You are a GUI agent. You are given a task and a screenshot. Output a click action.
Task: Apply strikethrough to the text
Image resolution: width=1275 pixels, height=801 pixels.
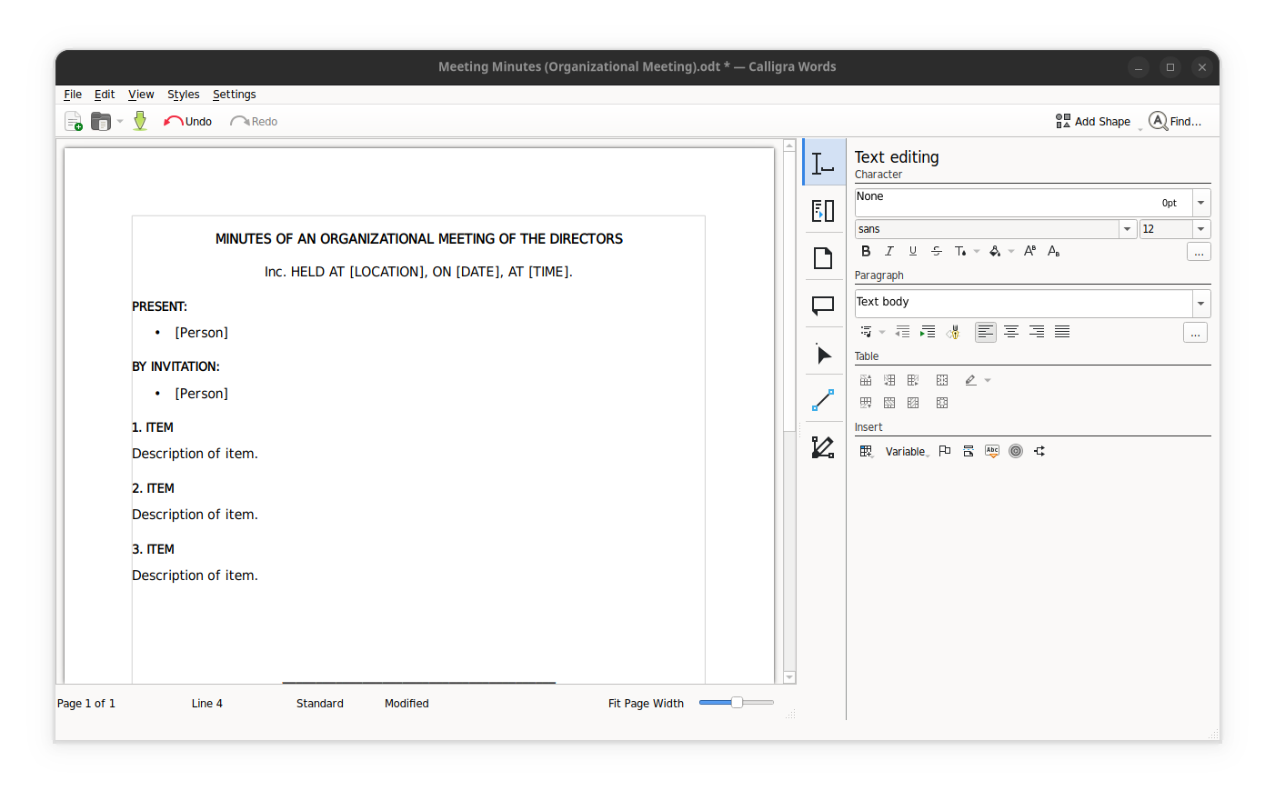(x=937, y=251)
